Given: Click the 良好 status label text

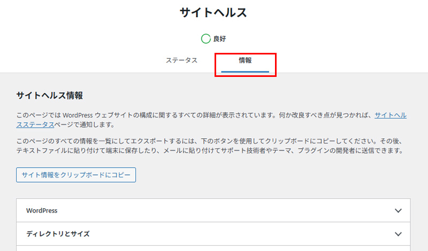Looking at the screenshot, I should point(220,39).
